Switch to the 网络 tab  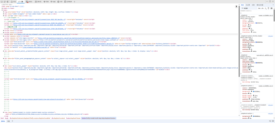[x=47, y=1]
